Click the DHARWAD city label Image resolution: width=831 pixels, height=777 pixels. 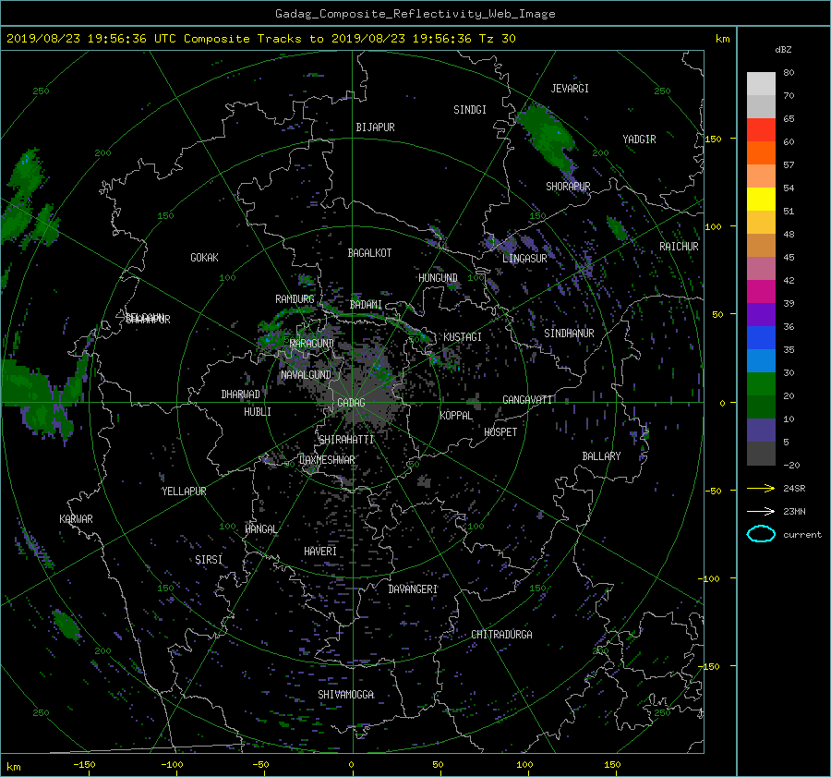coord(240,395)
